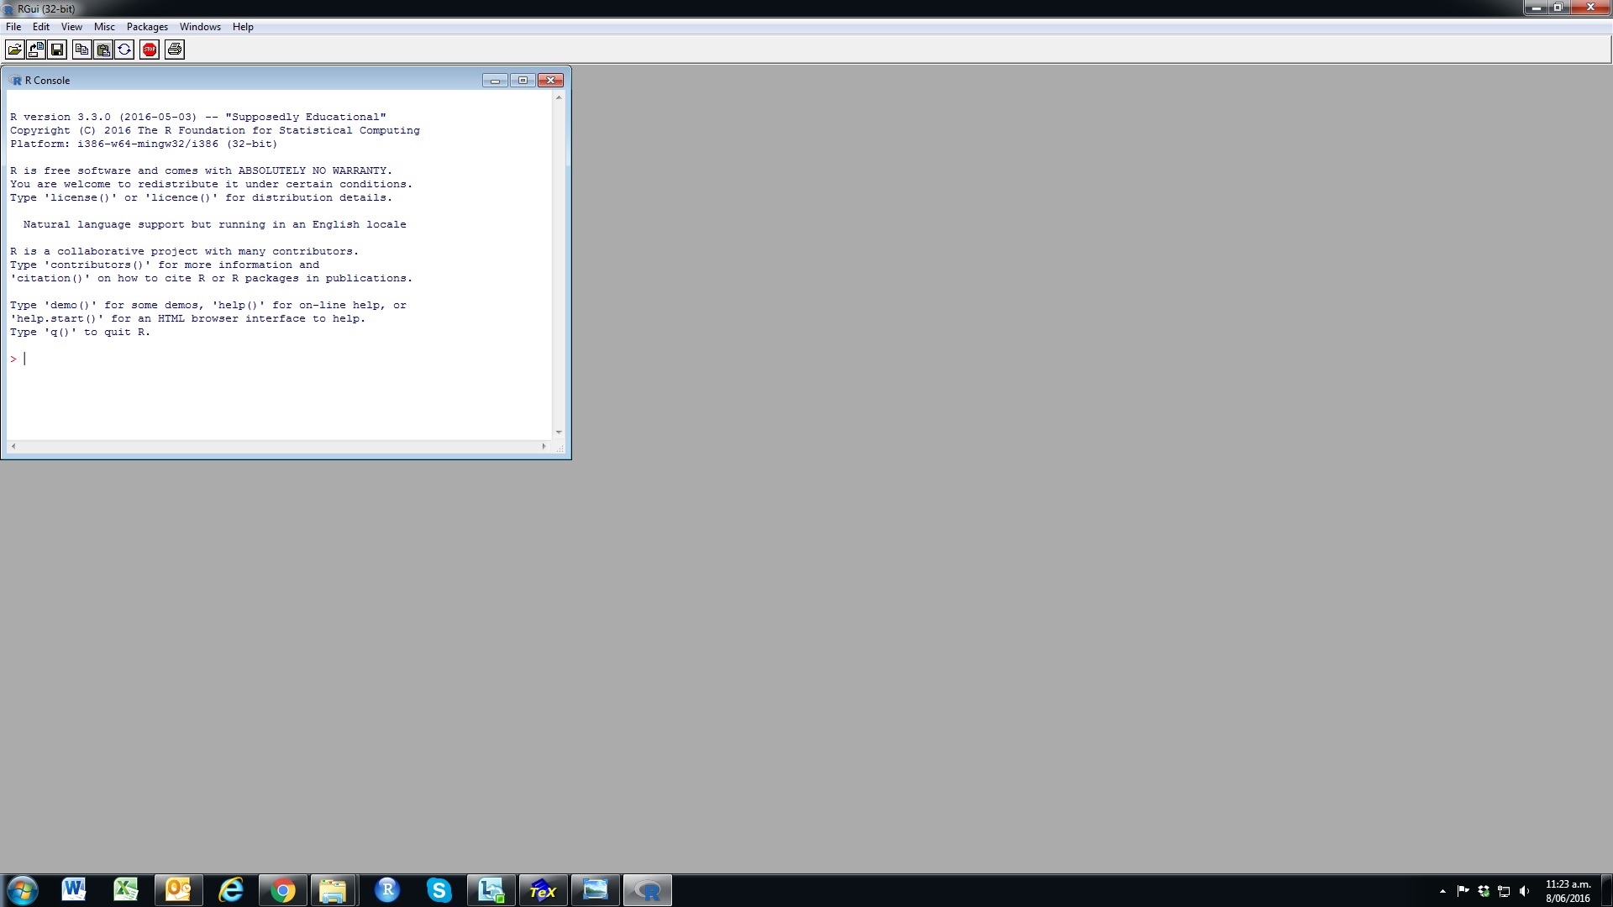This screenshot has width=1613, height=907.
Task: Click the 'Type 'q()' to quit R.' line
Action: (x=80, y=332)
